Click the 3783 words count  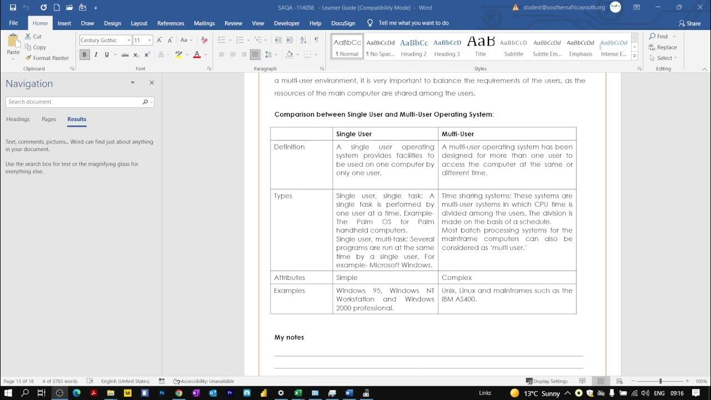tap(60, 381)
